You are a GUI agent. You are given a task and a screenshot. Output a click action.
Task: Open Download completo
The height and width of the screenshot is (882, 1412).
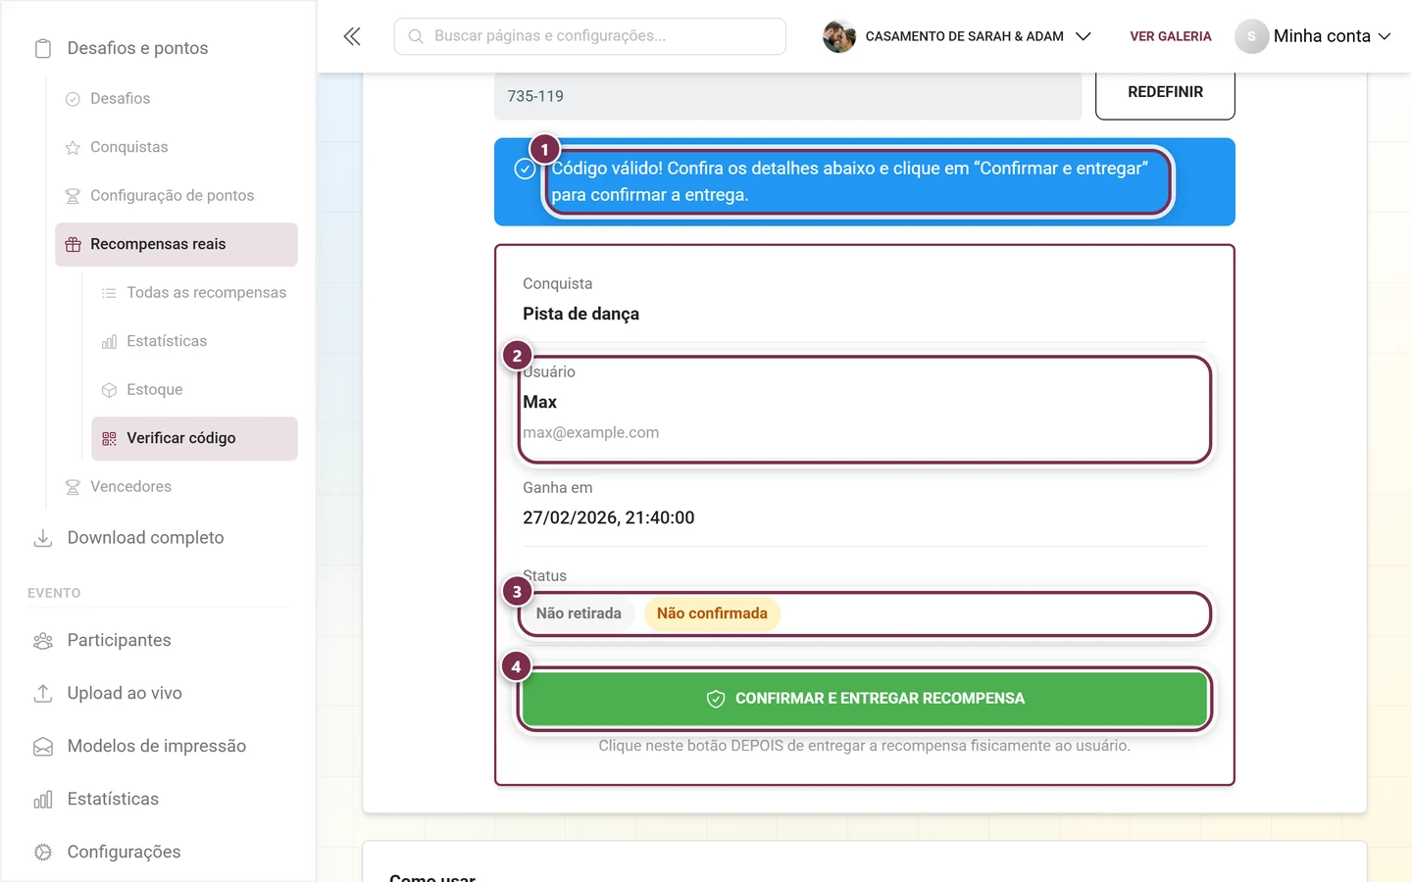point(146,538)
